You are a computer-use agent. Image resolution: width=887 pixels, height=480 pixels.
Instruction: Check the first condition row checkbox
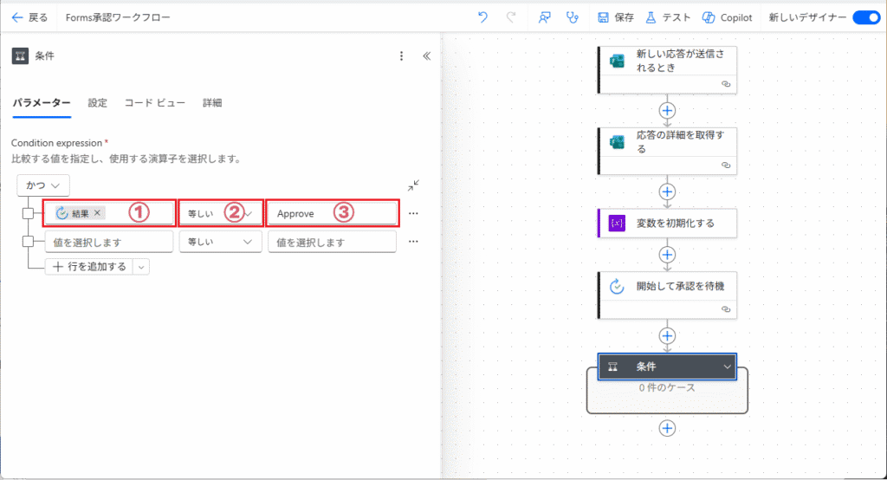[28, 213]
